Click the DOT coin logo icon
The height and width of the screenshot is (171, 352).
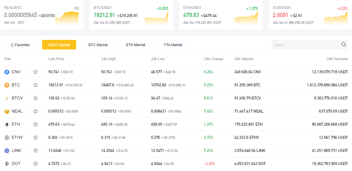click(x=7, y=164)
